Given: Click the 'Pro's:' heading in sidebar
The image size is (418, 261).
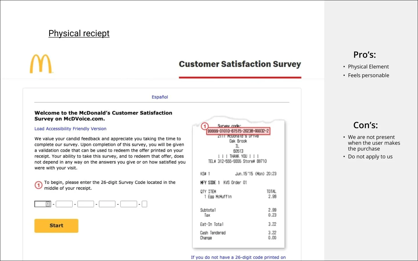Looking at the screenshot, I should (x=365, y=55).
